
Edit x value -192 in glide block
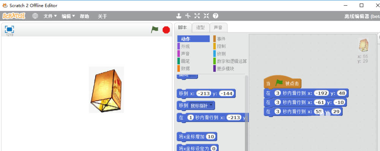pos(321,93)
